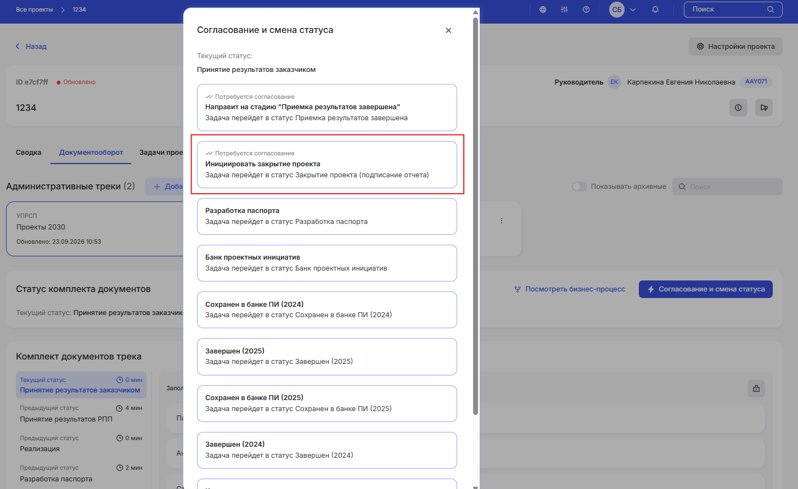Click the СБ user avatar
This screenshot has height=489, width=798.
pos(617,9)
